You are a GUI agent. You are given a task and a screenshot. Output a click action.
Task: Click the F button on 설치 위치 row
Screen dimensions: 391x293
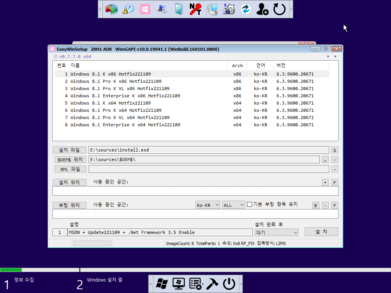point(334,182)
